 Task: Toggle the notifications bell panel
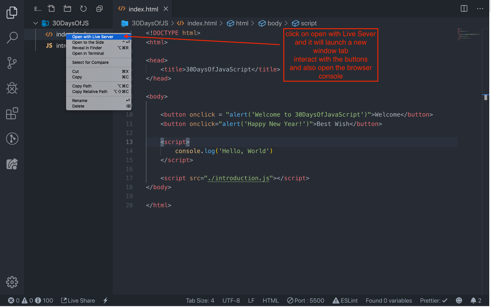(476, 300)
